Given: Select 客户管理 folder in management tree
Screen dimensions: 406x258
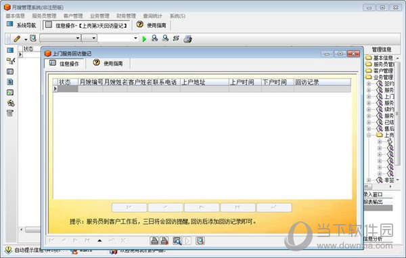Looking at the screenshot, I should 383,70.
